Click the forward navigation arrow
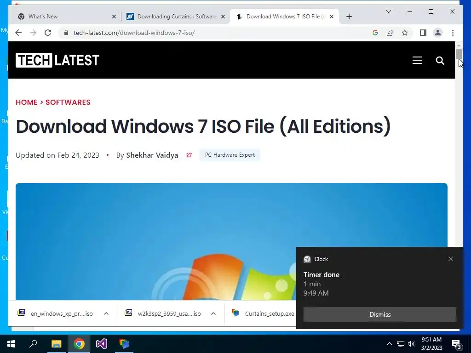The image size is (471, 353). click(x=33, y=33)
